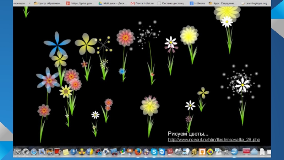Open the Мой диск bookmark
The image size is (284, 160).
coord(112,3)
